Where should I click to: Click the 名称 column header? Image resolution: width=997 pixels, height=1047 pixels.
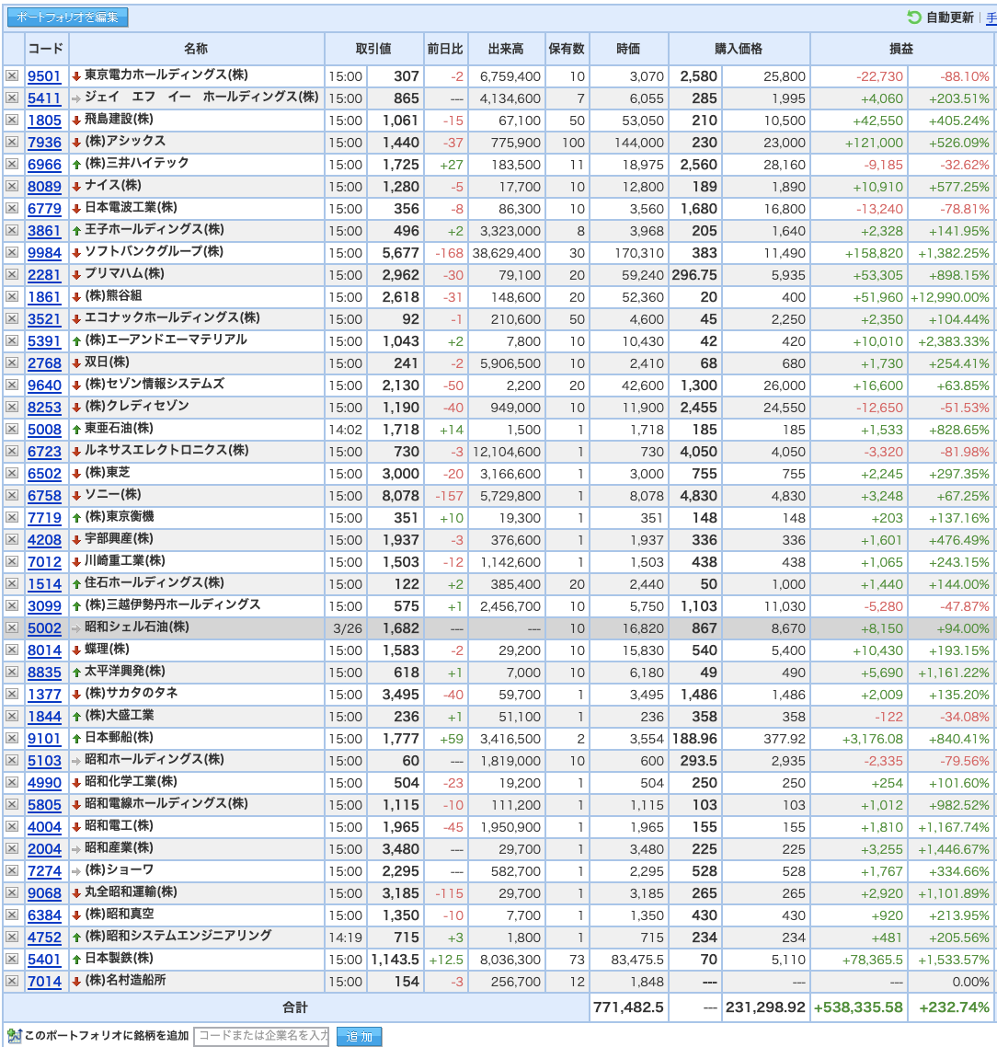[196, 49]
